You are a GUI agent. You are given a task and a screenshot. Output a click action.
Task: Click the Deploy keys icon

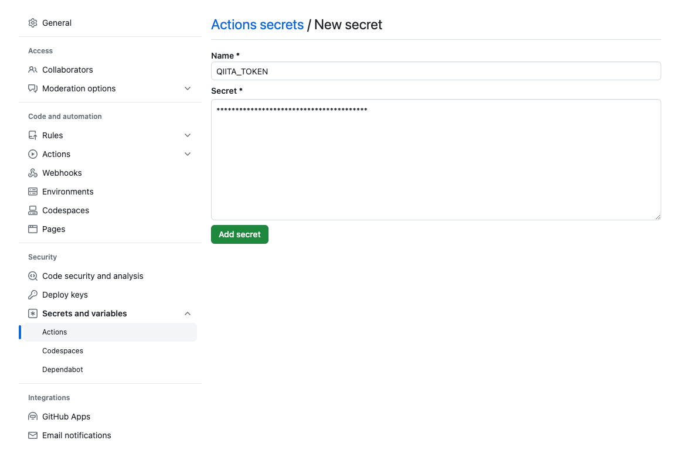tap(33, 295)
